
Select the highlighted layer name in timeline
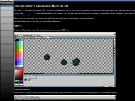click(x=31, y=78)
